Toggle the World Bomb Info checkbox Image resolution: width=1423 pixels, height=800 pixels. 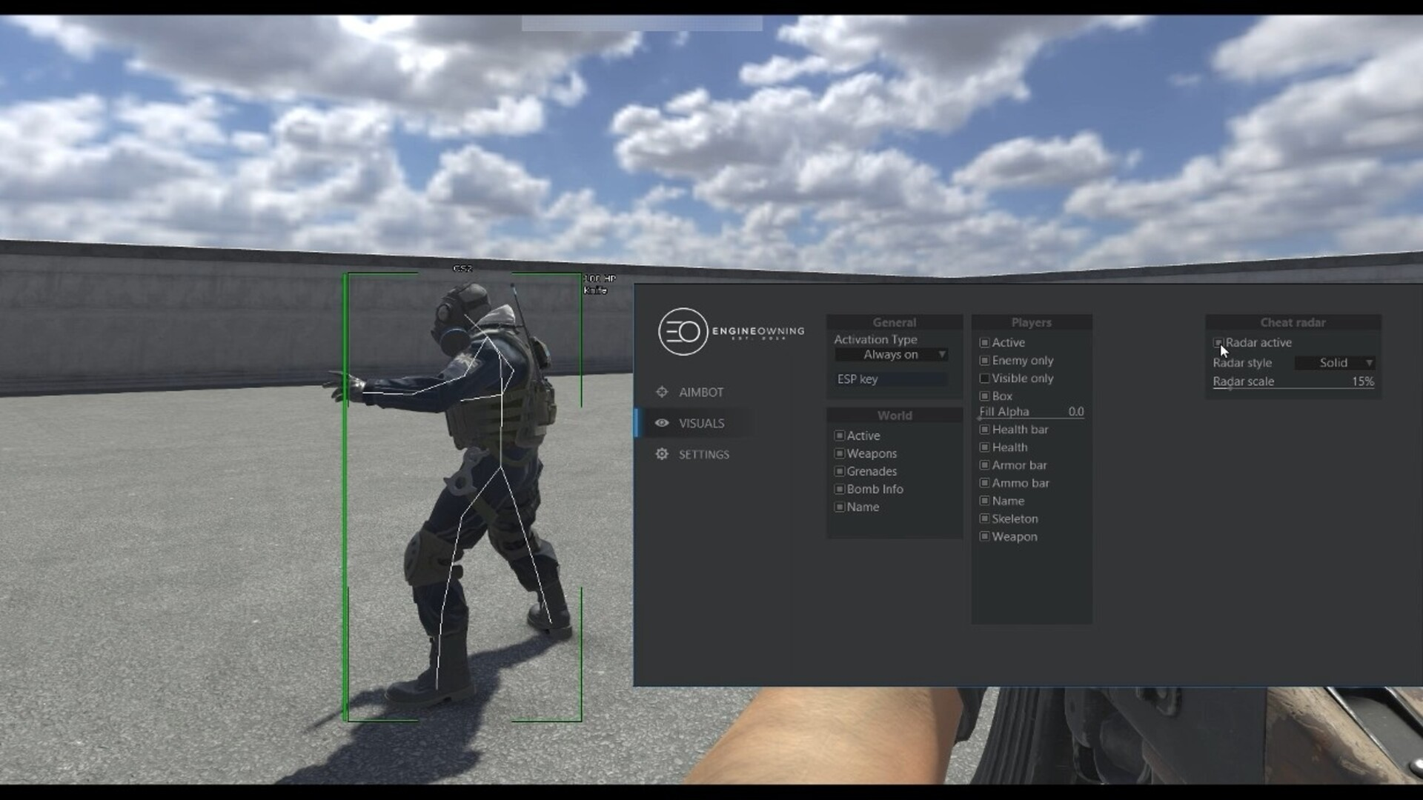(839, 489)
